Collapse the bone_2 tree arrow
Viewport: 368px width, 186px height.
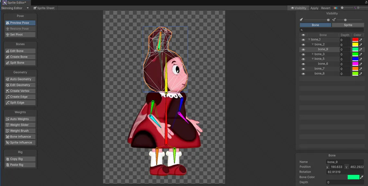tap(313, 44)
